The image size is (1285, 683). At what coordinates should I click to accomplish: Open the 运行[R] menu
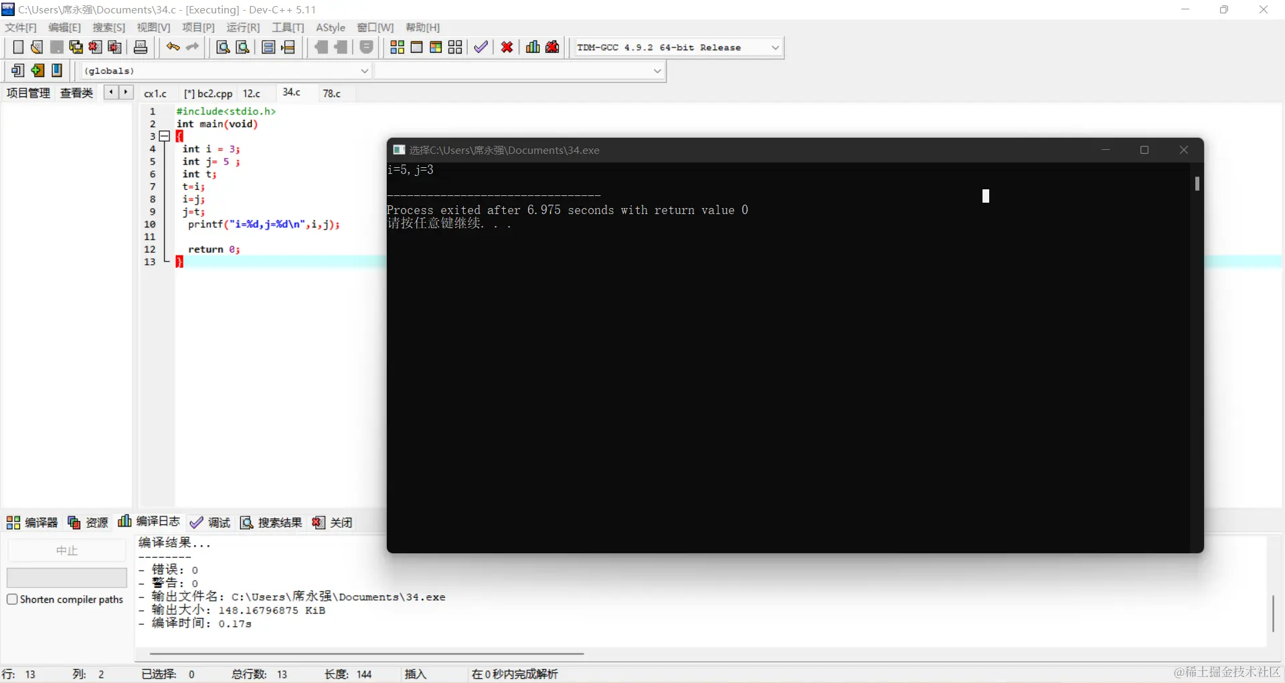[x=243, y=27]
